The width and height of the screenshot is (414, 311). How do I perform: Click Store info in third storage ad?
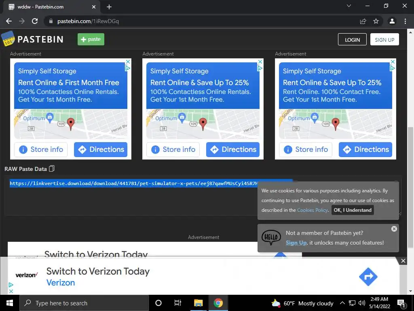tap(306, 150)
